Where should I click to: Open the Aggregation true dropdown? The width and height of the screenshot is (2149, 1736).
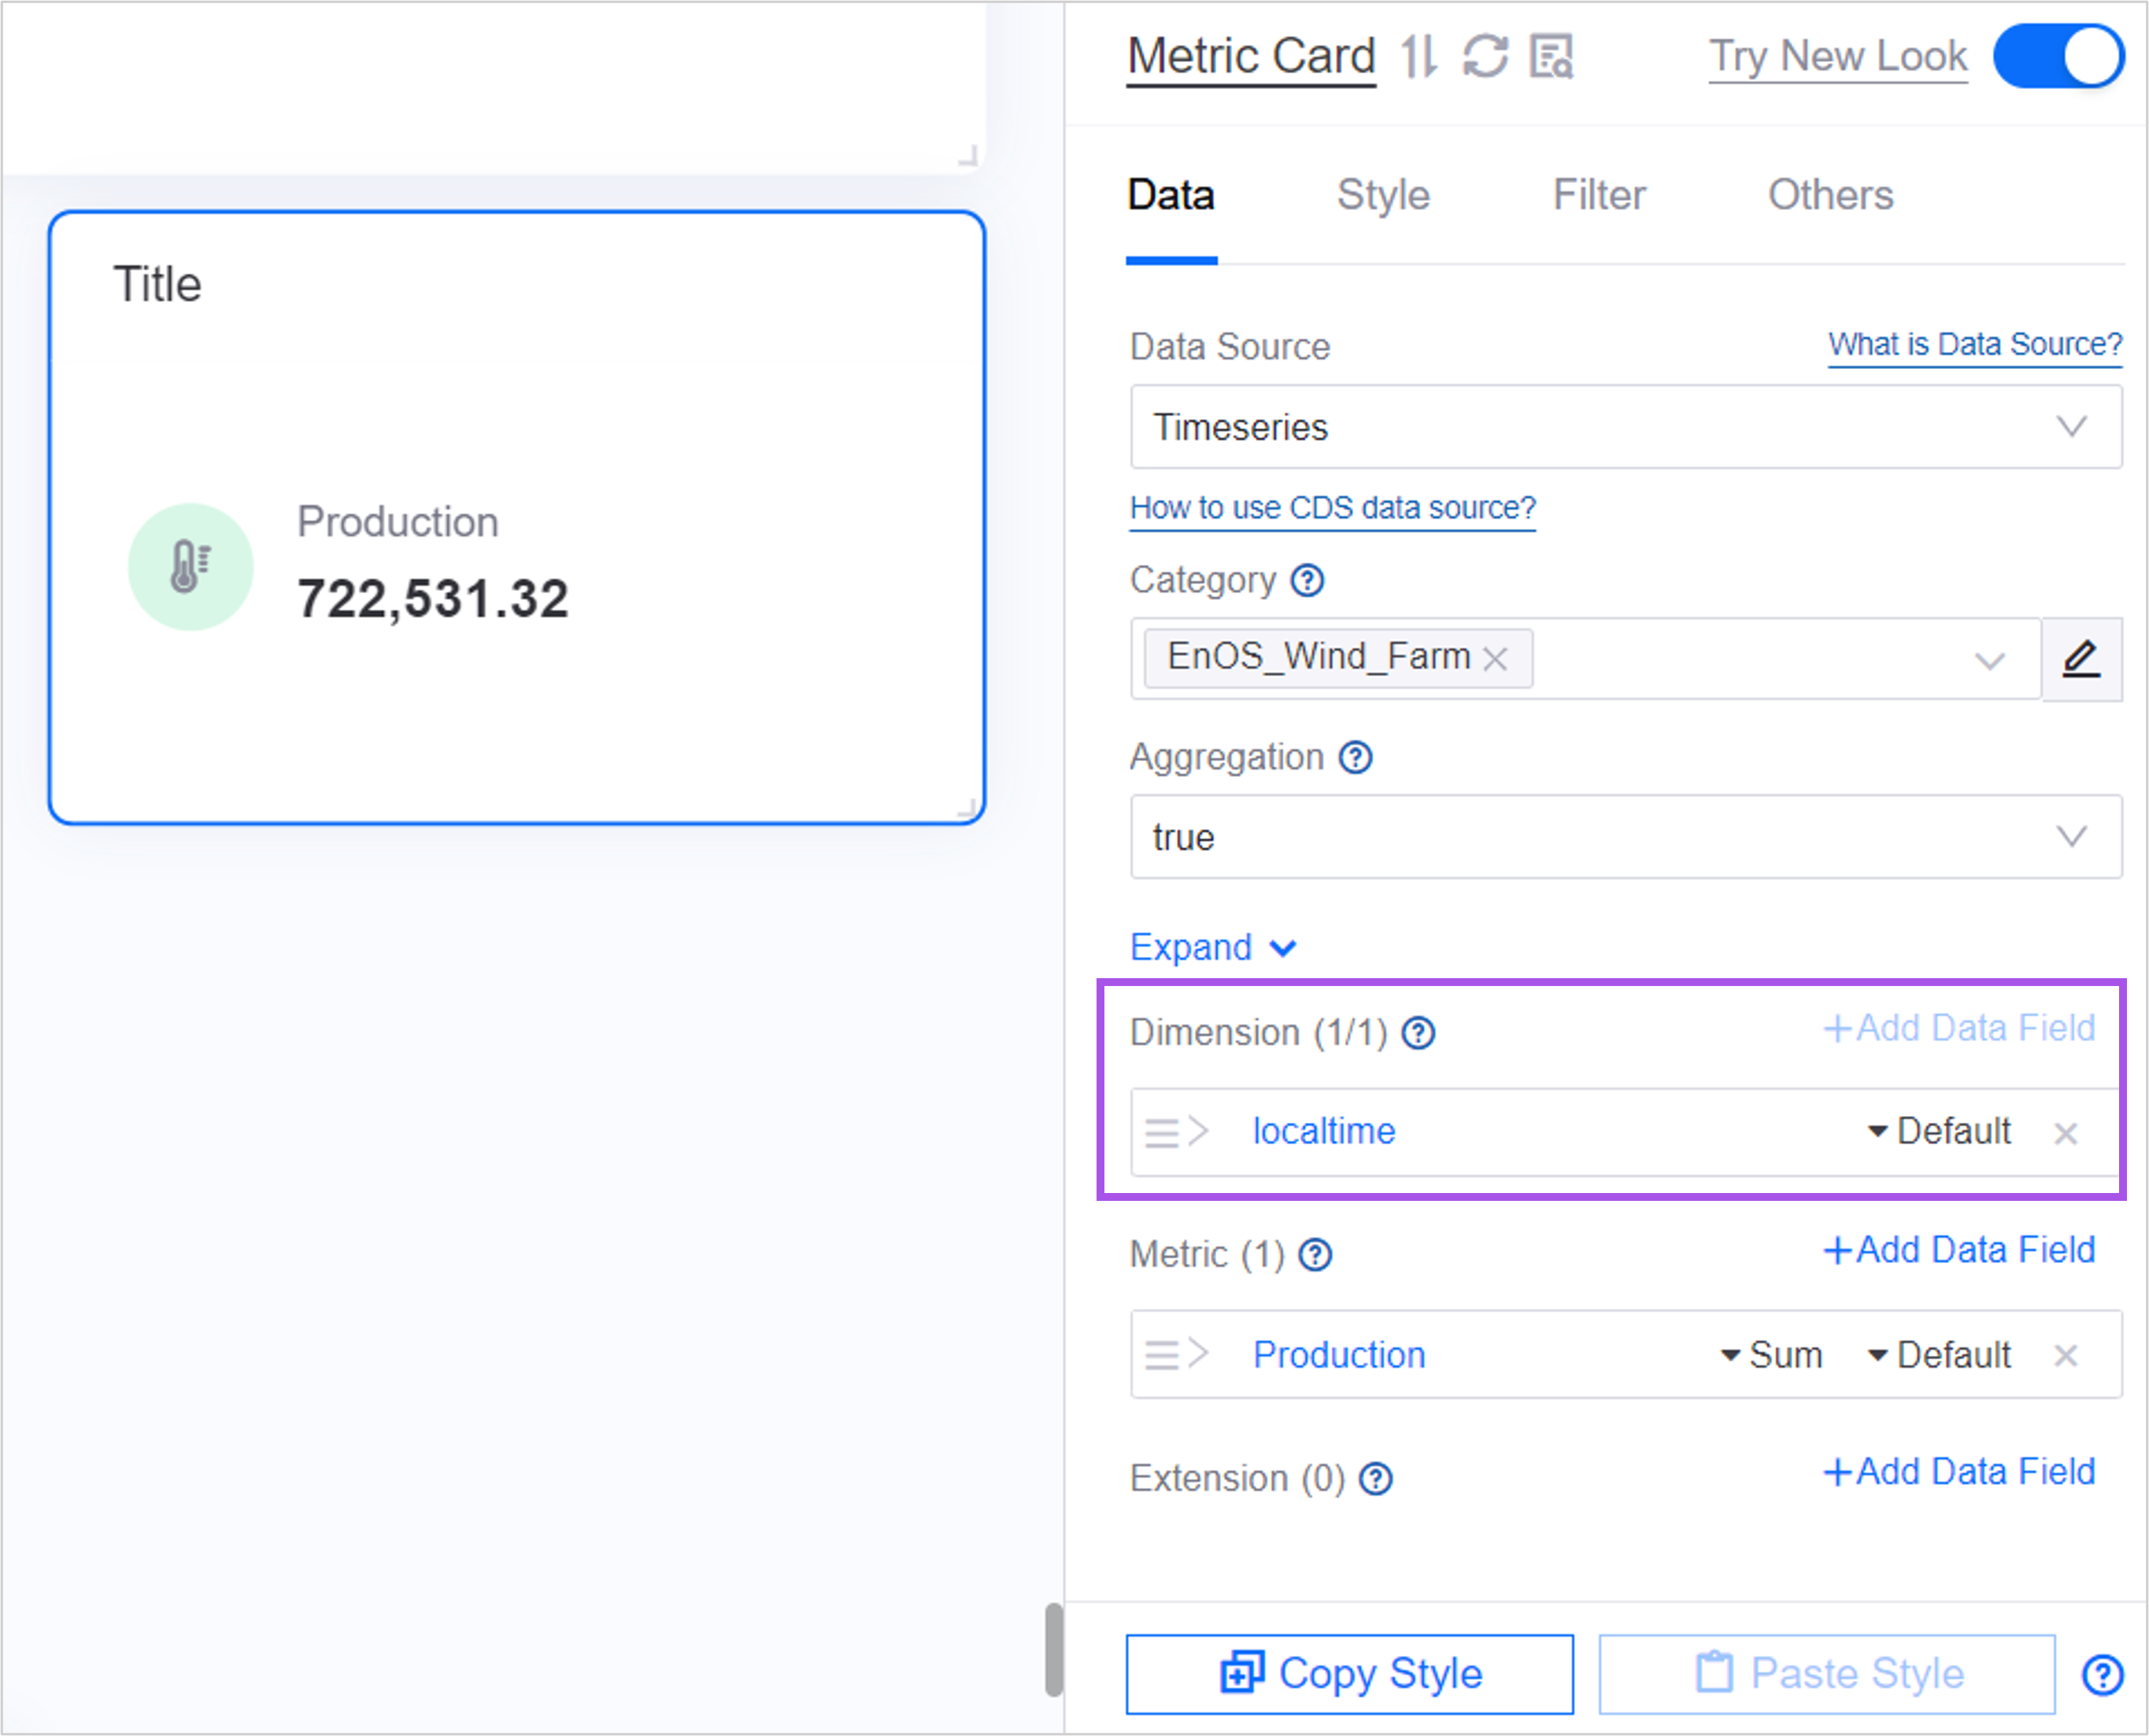coord(1625,837)
